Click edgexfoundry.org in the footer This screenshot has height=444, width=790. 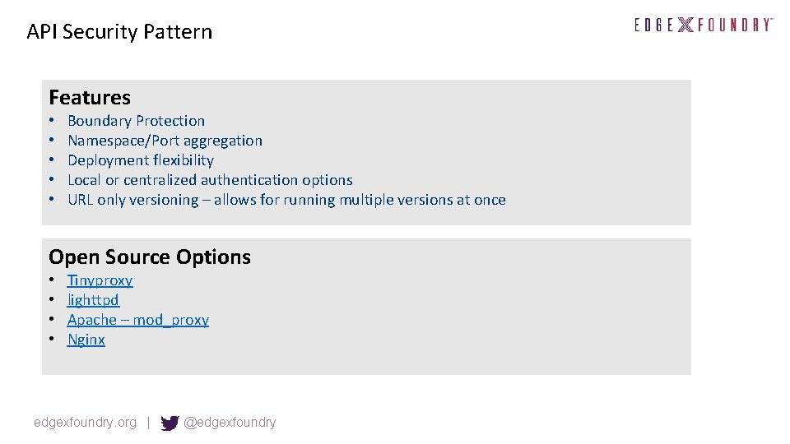click(85, 423)
